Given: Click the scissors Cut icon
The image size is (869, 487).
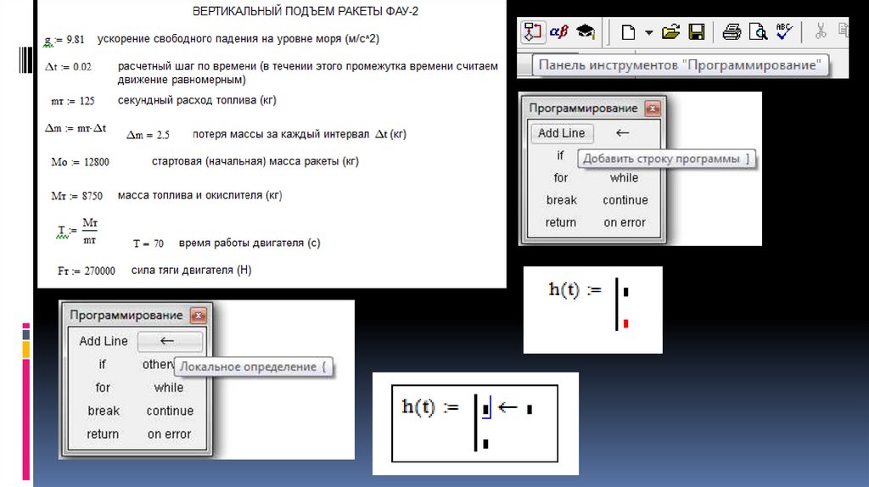Looking at the screenshot, I should tap(821, 33).
